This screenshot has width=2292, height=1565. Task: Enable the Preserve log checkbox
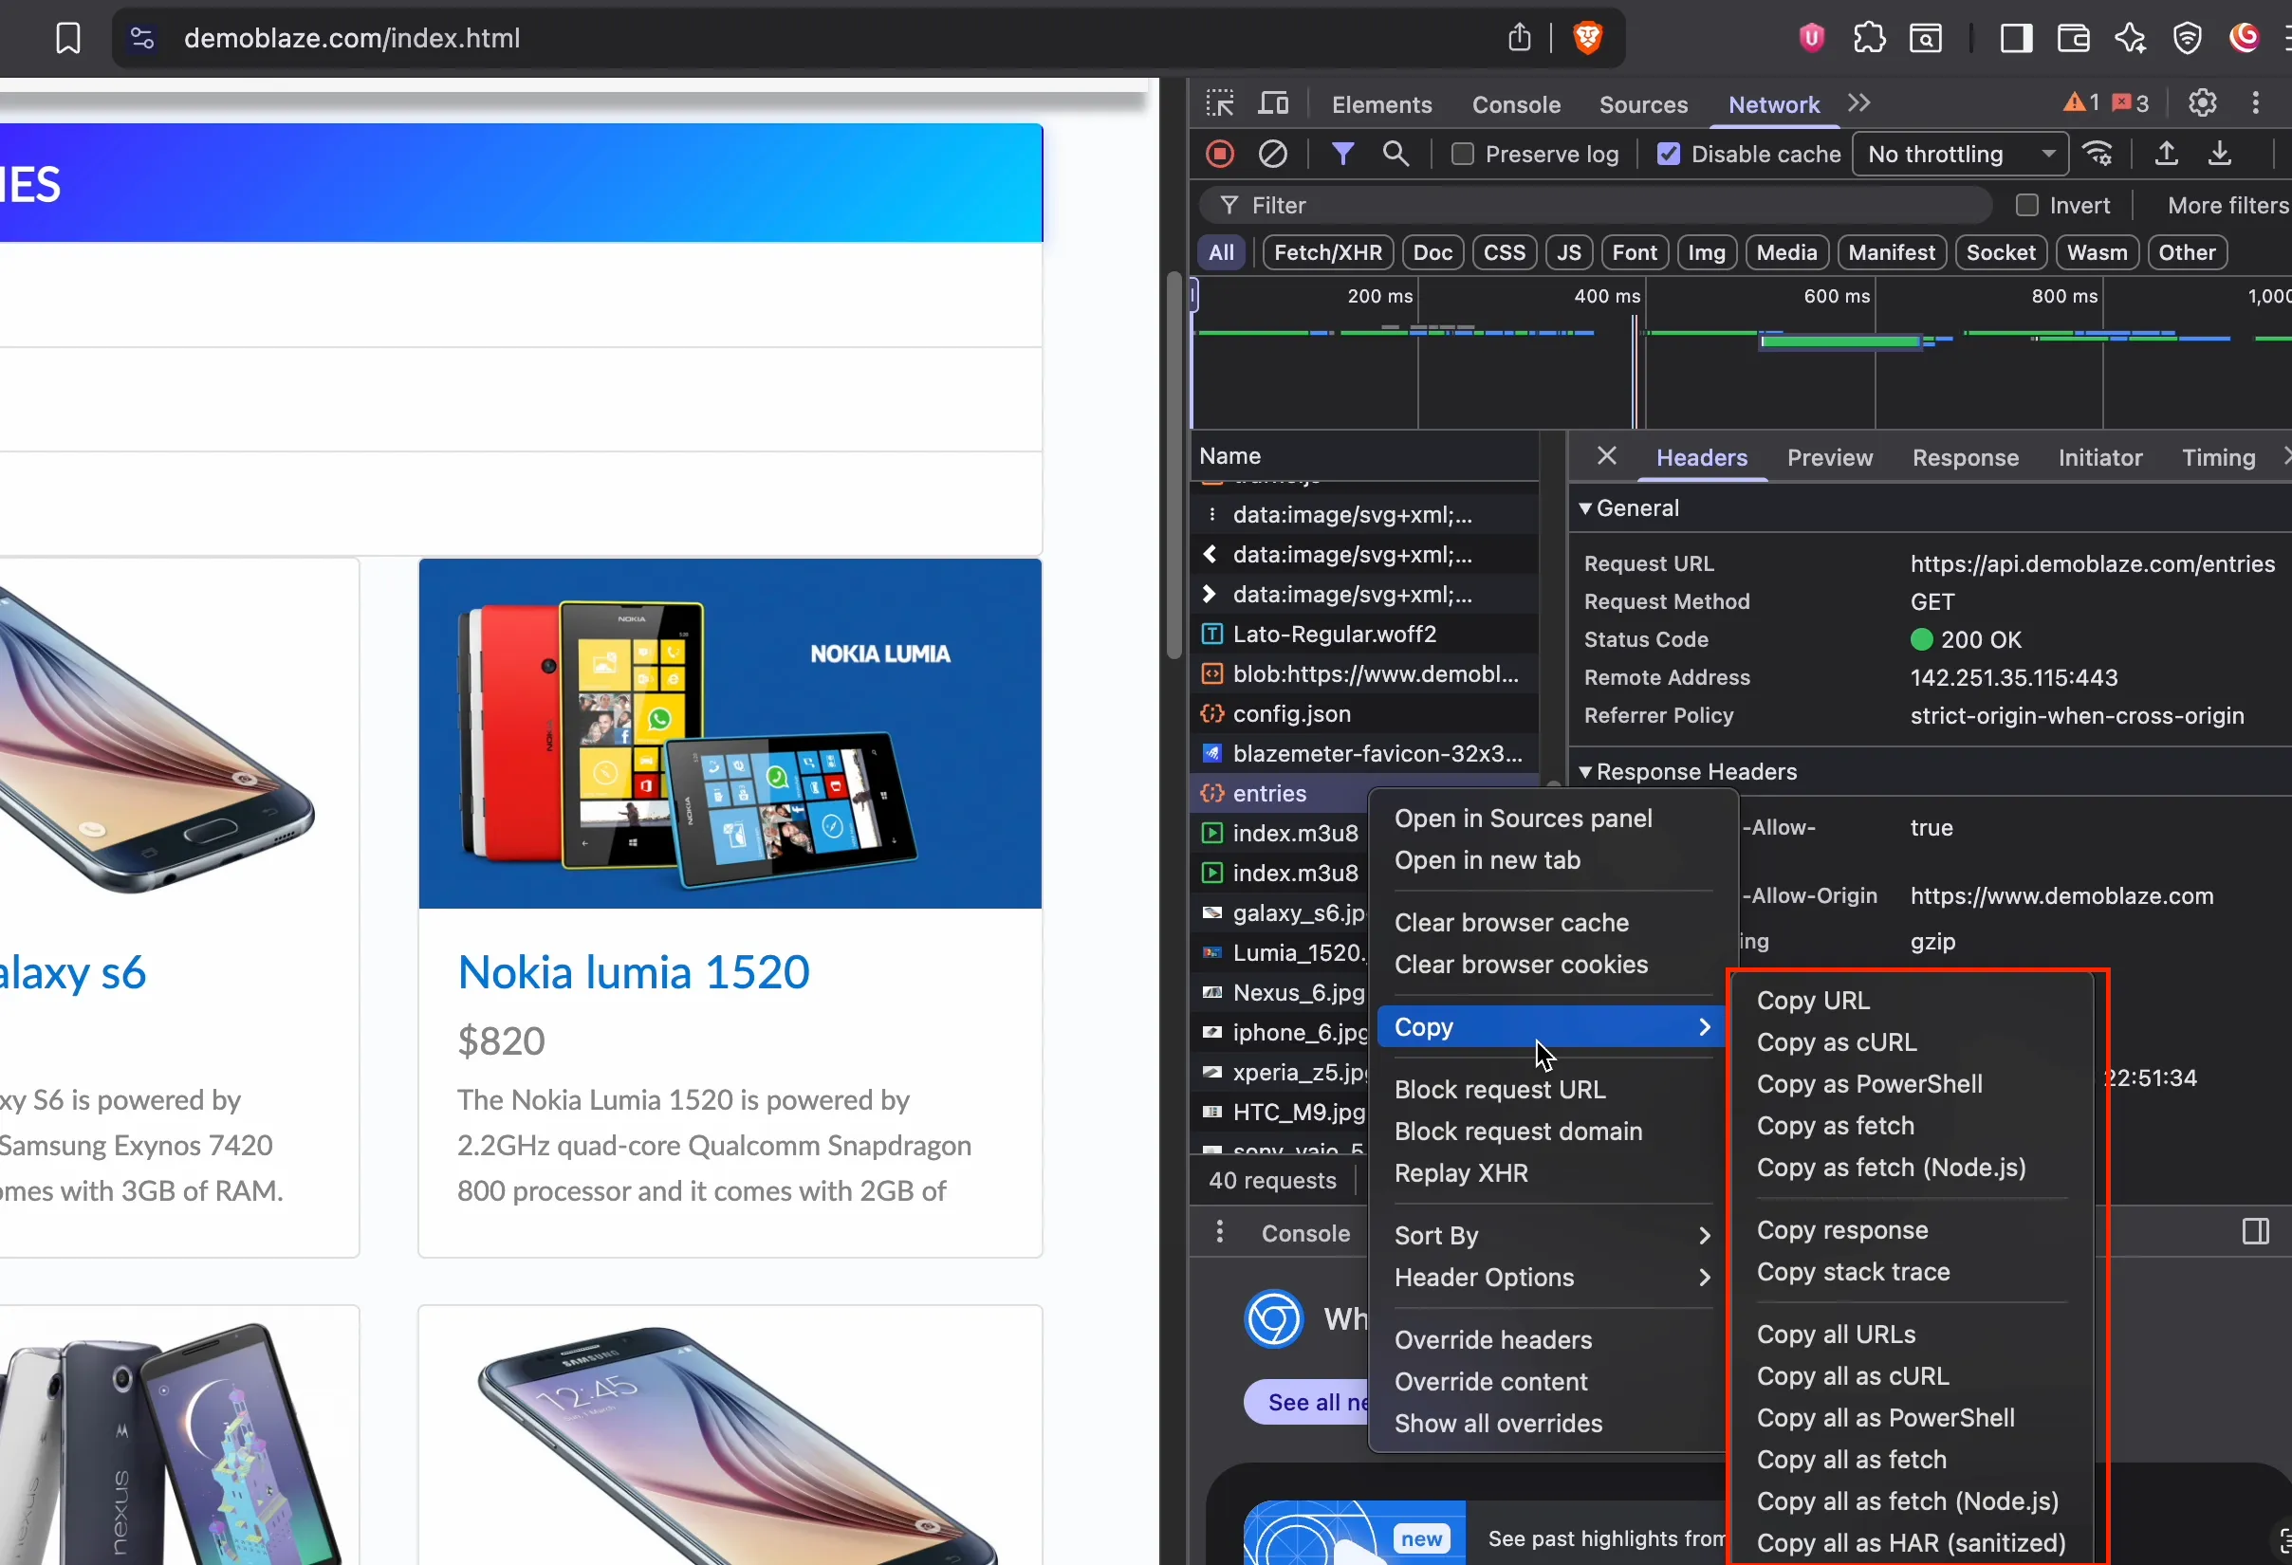coord(1462,154)
